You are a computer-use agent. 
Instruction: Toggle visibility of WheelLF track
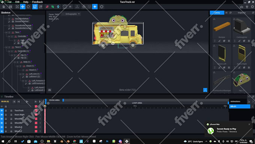point(1,131)
